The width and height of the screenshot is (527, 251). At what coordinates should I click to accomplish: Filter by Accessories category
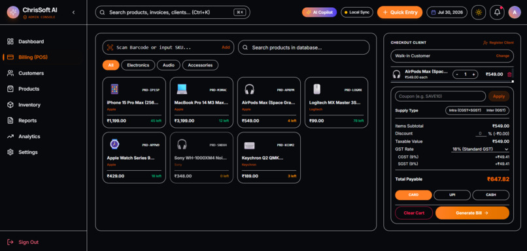pyautogui.click(x=200, y=65)
